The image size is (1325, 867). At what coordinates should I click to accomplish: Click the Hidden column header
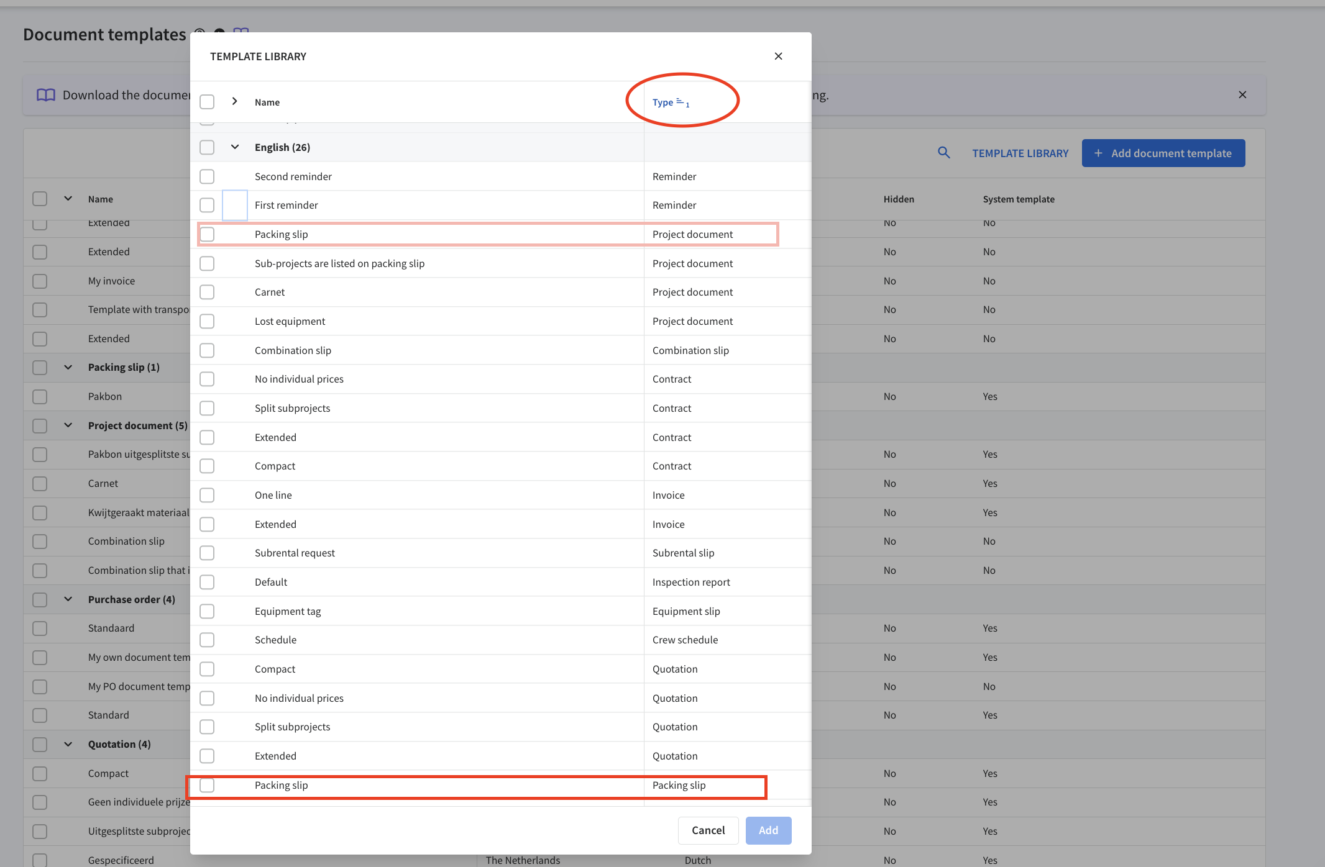coord(899,199)
